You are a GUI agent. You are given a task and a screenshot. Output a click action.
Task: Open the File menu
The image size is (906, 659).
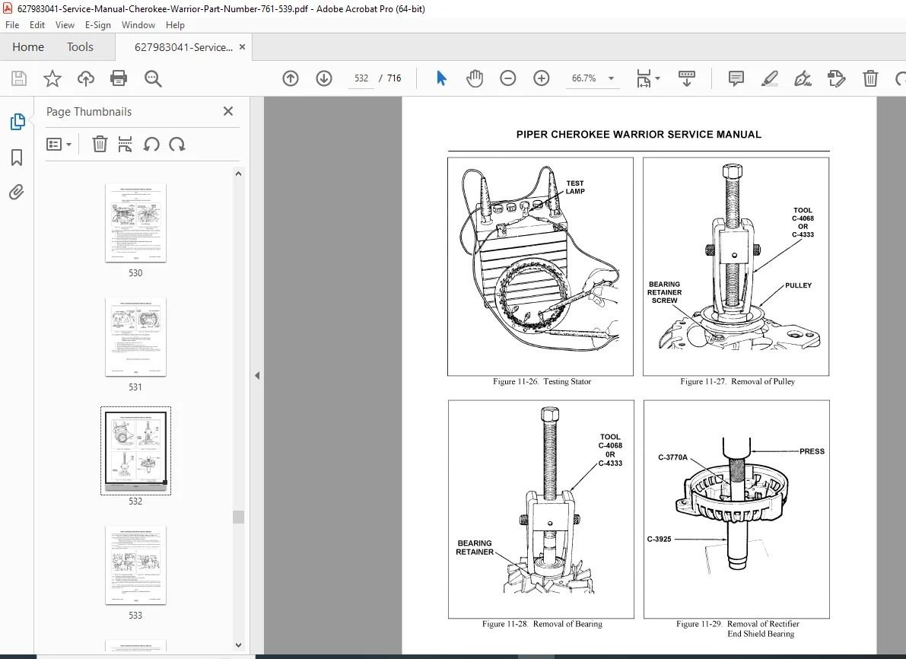point(12,25)
